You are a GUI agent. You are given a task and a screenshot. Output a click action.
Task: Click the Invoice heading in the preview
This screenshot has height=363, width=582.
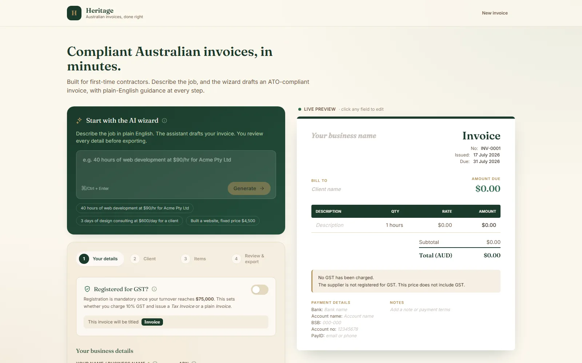click(481, 136)
